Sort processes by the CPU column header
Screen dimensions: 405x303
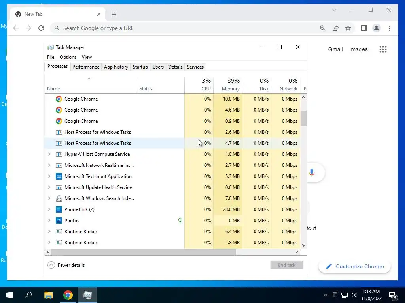pos(199,85)
